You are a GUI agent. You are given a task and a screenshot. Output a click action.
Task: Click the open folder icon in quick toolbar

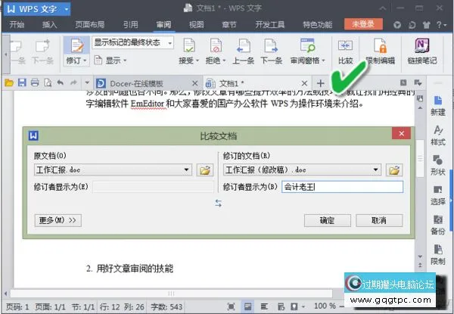(9, 83)
